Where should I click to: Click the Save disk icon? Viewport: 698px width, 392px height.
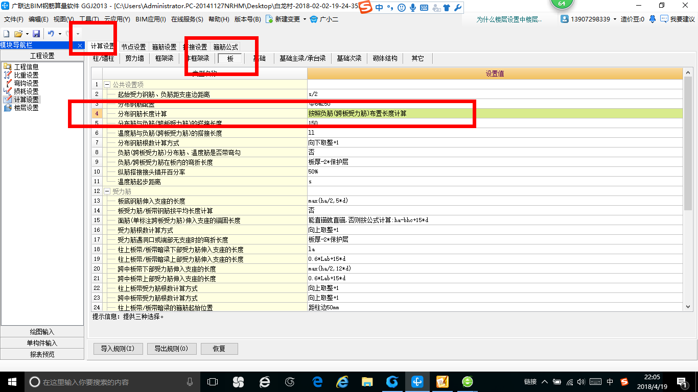[x=36, y=34]
